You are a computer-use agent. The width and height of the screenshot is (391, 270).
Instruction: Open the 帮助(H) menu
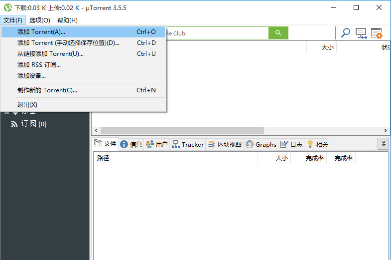(x=67, y=20)
